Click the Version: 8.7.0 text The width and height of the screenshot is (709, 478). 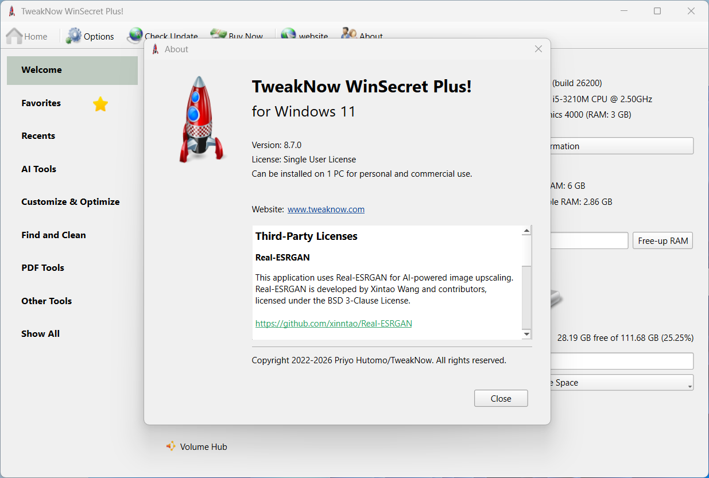coord(277,145)
